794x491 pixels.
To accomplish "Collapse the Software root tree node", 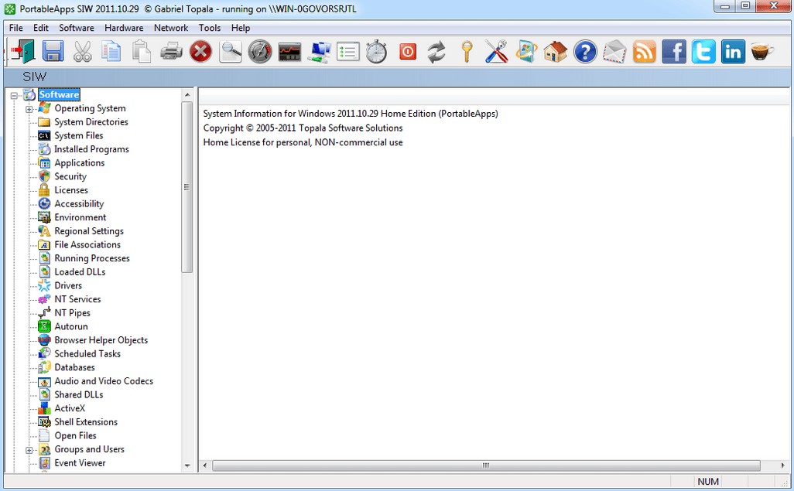I will [x=14, y=95].
